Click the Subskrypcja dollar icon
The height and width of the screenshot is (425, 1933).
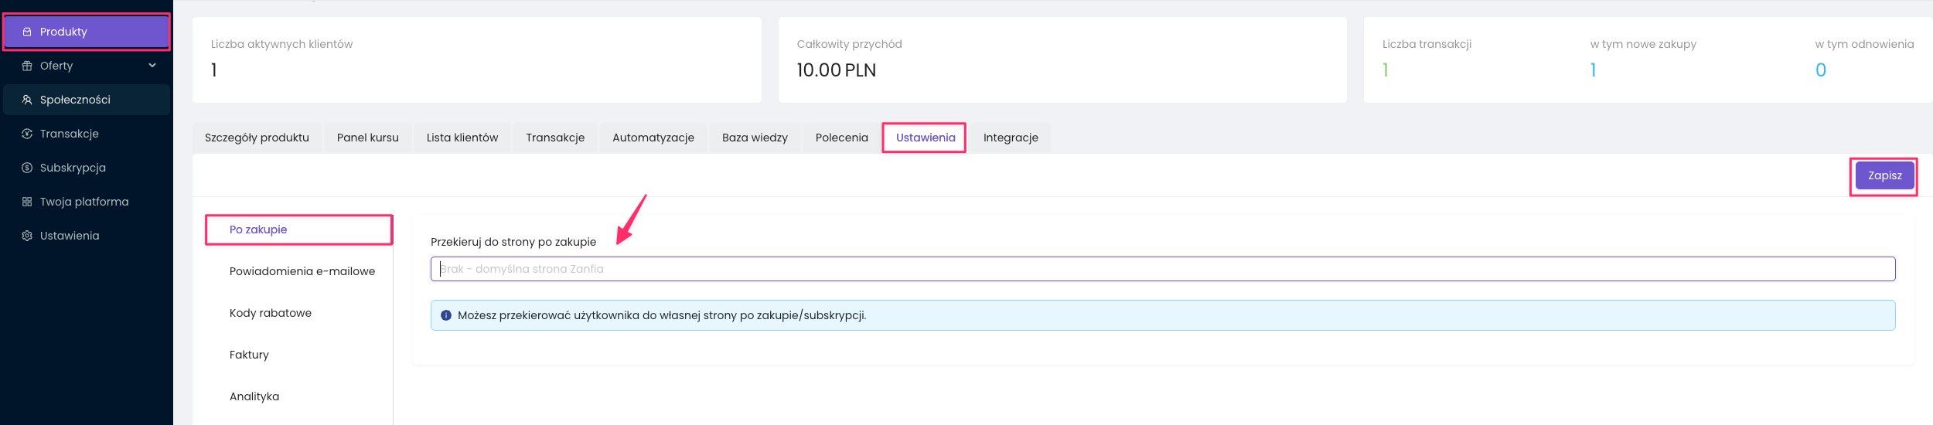point(27,168)
